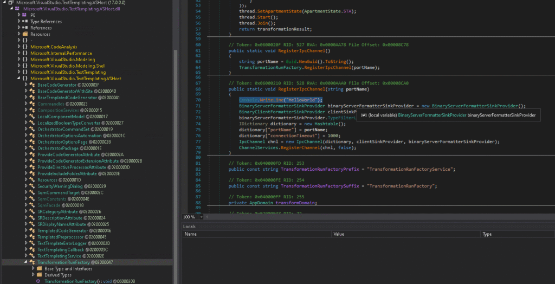Select ProvideDirectiveProcessorAttribute tree item
Screen dimensions: 555x284
click(x=83, y=167)
